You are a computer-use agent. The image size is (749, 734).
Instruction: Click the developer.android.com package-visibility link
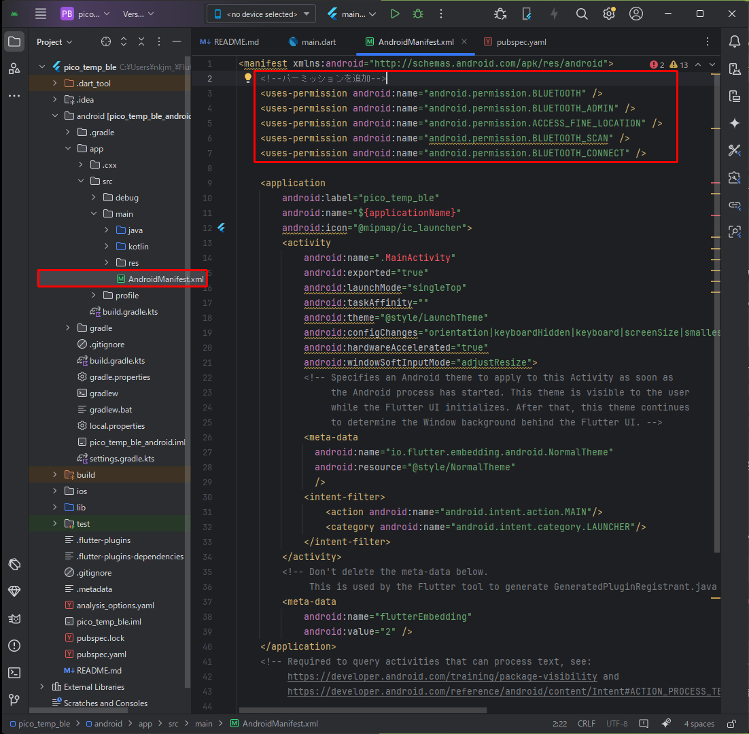click(442, 676)
